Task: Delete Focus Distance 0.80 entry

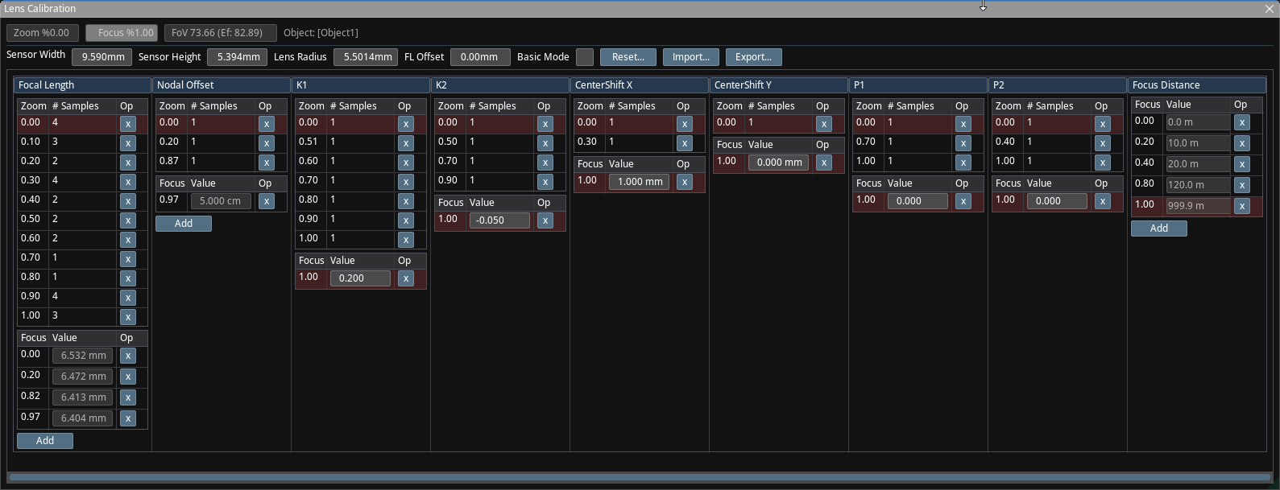Action: point(1242,185)
